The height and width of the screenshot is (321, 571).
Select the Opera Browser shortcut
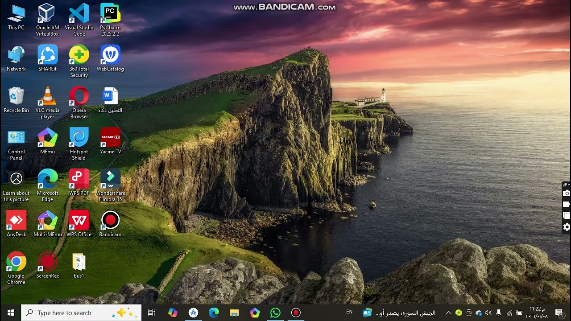[79, 103]
